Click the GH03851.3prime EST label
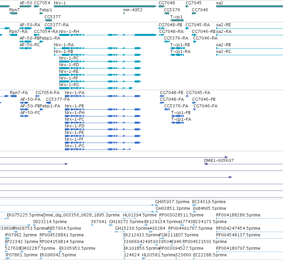Image resolution: width=283 pixels, height=260 pixels. coord(173,208)
